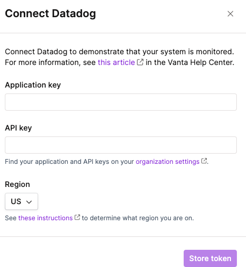Open the 'these instructions' link
The width and height of the screenshot is (246, 267).
pyautogui.click(x=46, y=218)
